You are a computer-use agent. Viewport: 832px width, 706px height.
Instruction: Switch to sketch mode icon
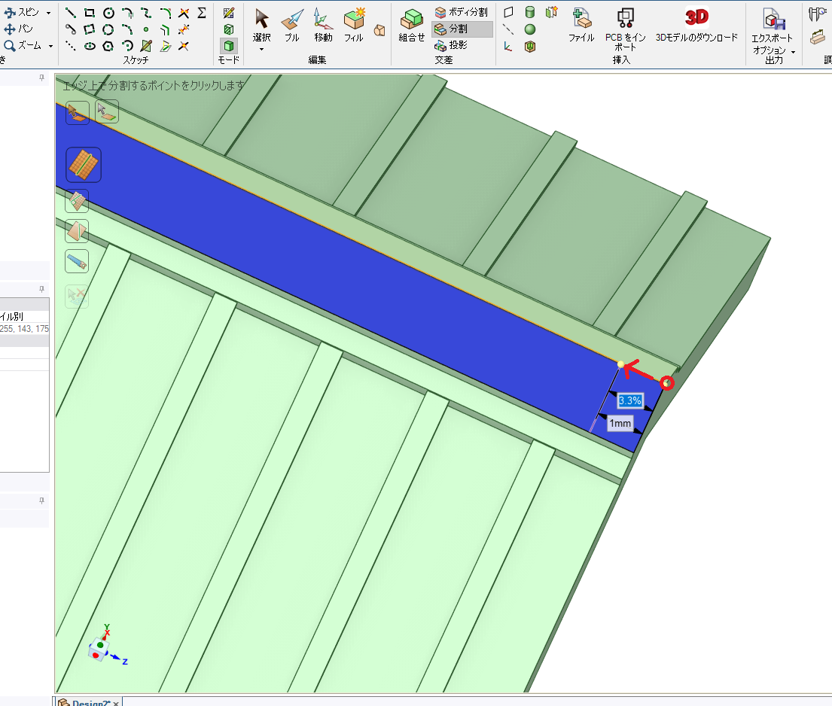(x=229, y=13)
